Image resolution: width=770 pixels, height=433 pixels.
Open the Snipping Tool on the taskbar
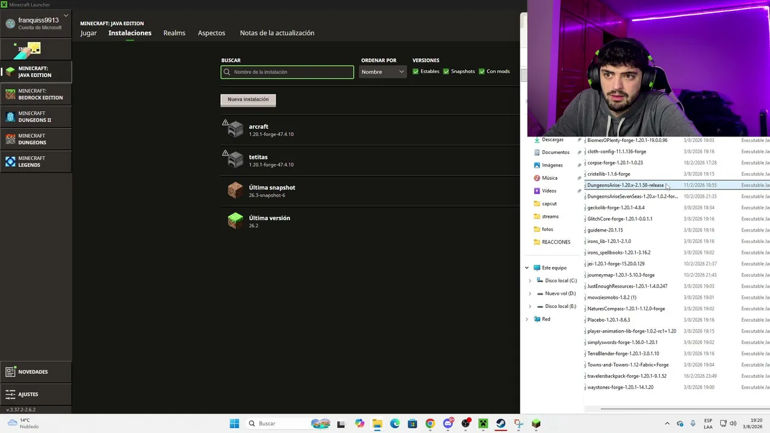click(518, 423)
